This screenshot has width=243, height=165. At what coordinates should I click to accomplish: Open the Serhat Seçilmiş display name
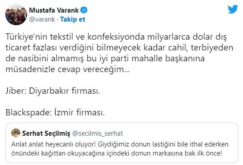point(46,133)
